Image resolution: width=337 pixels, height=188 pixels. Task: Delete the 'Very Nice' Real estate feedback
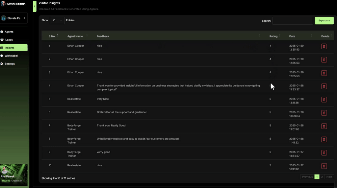tap(324, 100)
